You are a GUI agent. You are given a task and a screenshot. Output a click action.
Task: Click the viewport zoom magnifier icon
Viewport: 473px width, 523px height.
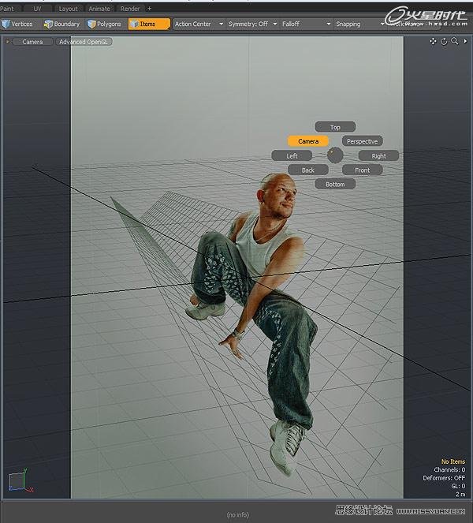454,41
